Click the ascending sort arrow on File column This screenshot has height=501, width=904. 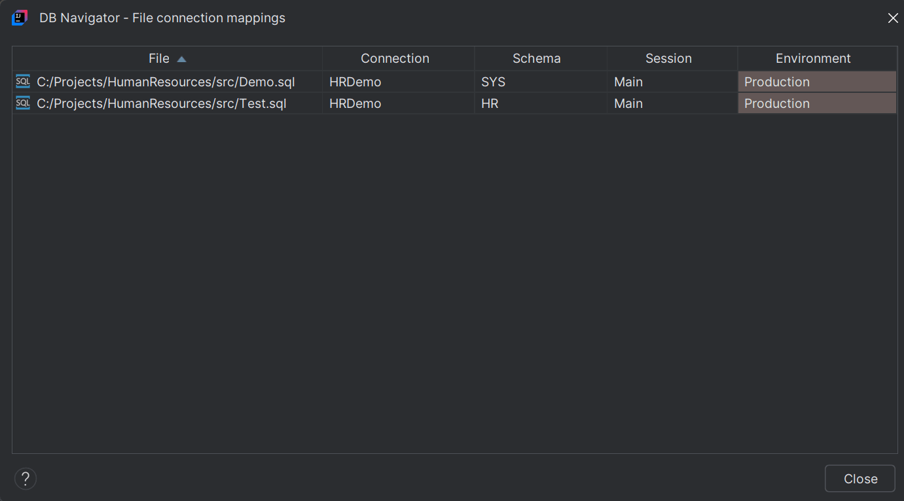click(181, 58)
